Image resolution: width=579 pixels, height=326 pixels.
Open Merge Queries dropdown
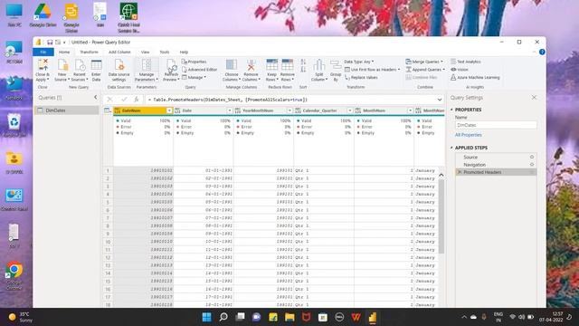424,62
